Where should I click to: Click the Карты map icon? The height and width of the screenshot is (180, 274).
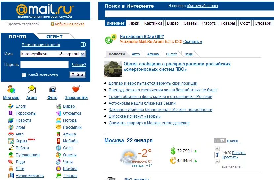11,141
